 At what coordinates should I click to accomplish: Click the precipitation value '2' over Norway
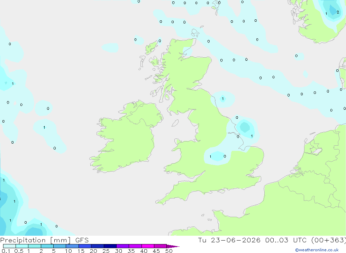[338, 12]
